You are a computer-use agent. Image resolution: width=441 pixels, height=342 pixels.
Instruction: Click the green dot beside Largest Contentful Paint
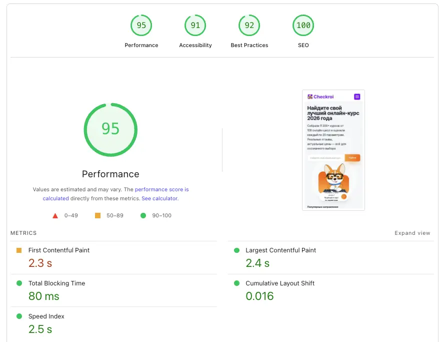coord(237,250)
